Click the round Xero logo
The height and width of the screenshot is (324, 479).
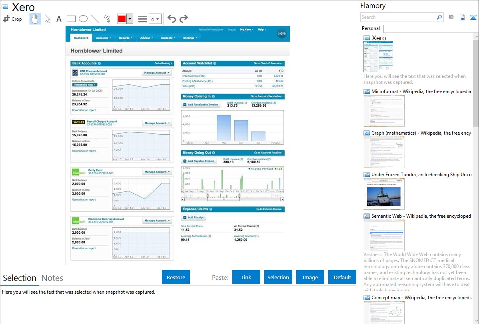281,34
